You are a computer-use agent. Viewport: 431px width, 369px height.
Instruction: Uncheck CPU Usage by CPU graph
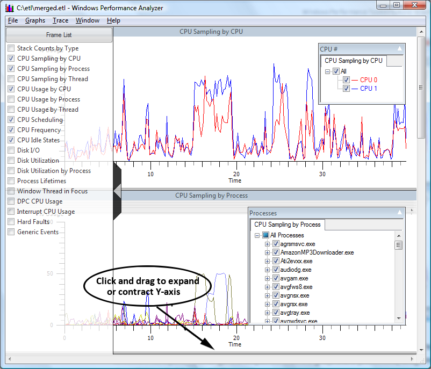pyautogui.click(x=11, y=89)
